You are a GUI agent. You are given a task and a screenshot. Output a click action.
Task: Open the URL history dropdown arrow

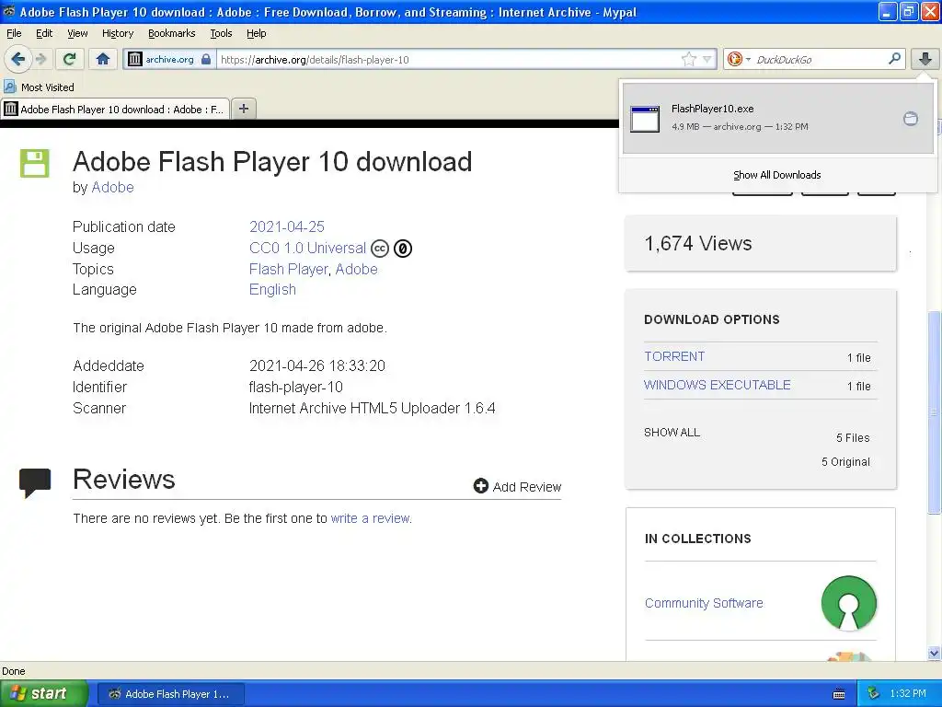[707, 59]
